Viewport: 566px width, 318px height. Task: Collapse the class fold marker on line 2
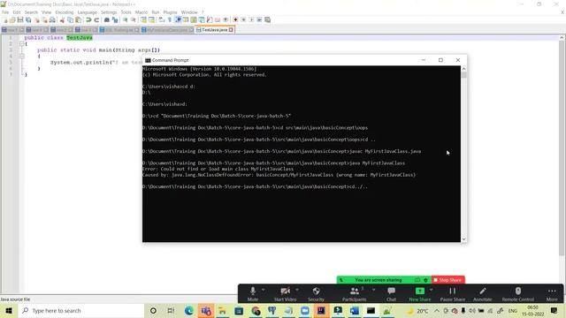[x=22, y=43]
